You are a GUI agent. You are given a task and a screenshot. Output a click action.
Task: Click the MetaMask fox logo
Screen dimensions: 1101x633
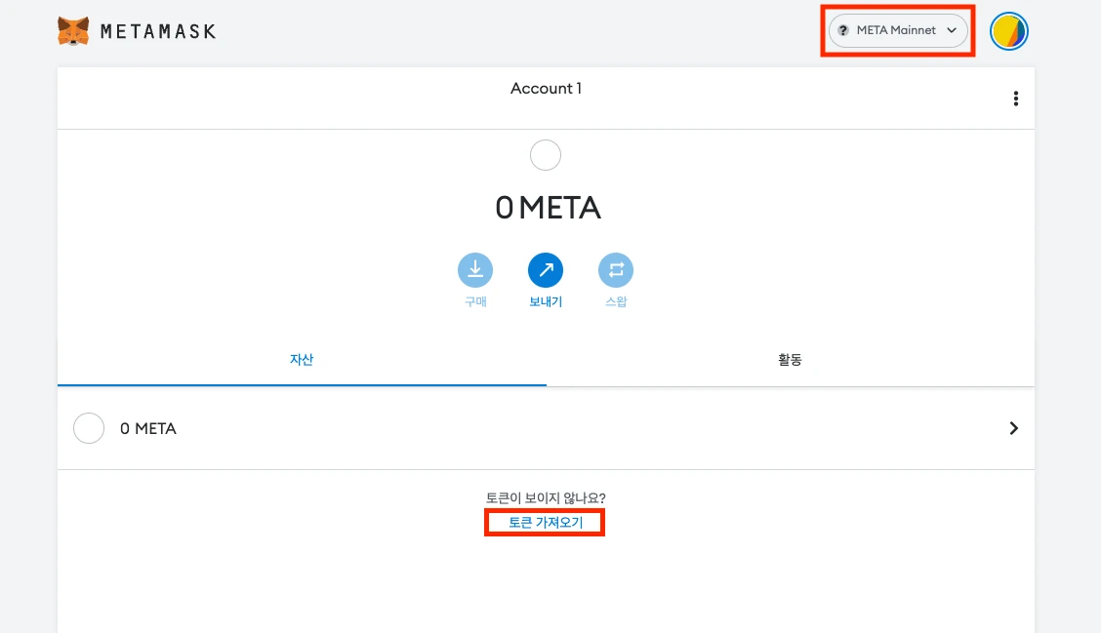click(x=73, y=31)
